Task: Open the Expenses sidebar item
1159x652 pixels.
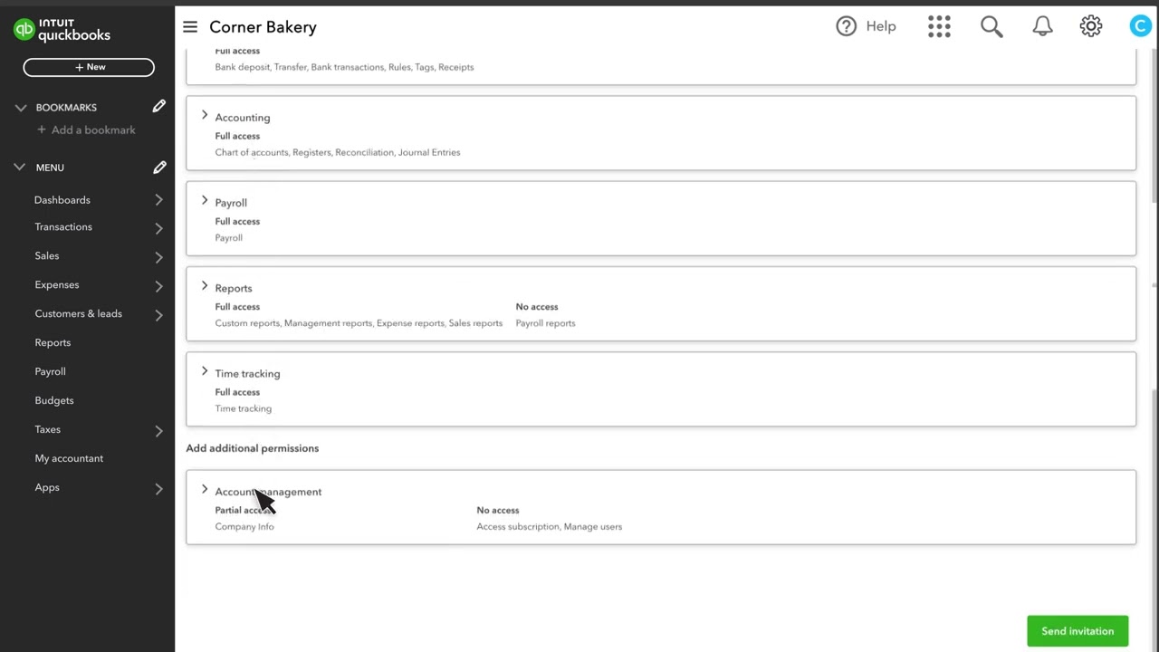Action: click(56, 284)
